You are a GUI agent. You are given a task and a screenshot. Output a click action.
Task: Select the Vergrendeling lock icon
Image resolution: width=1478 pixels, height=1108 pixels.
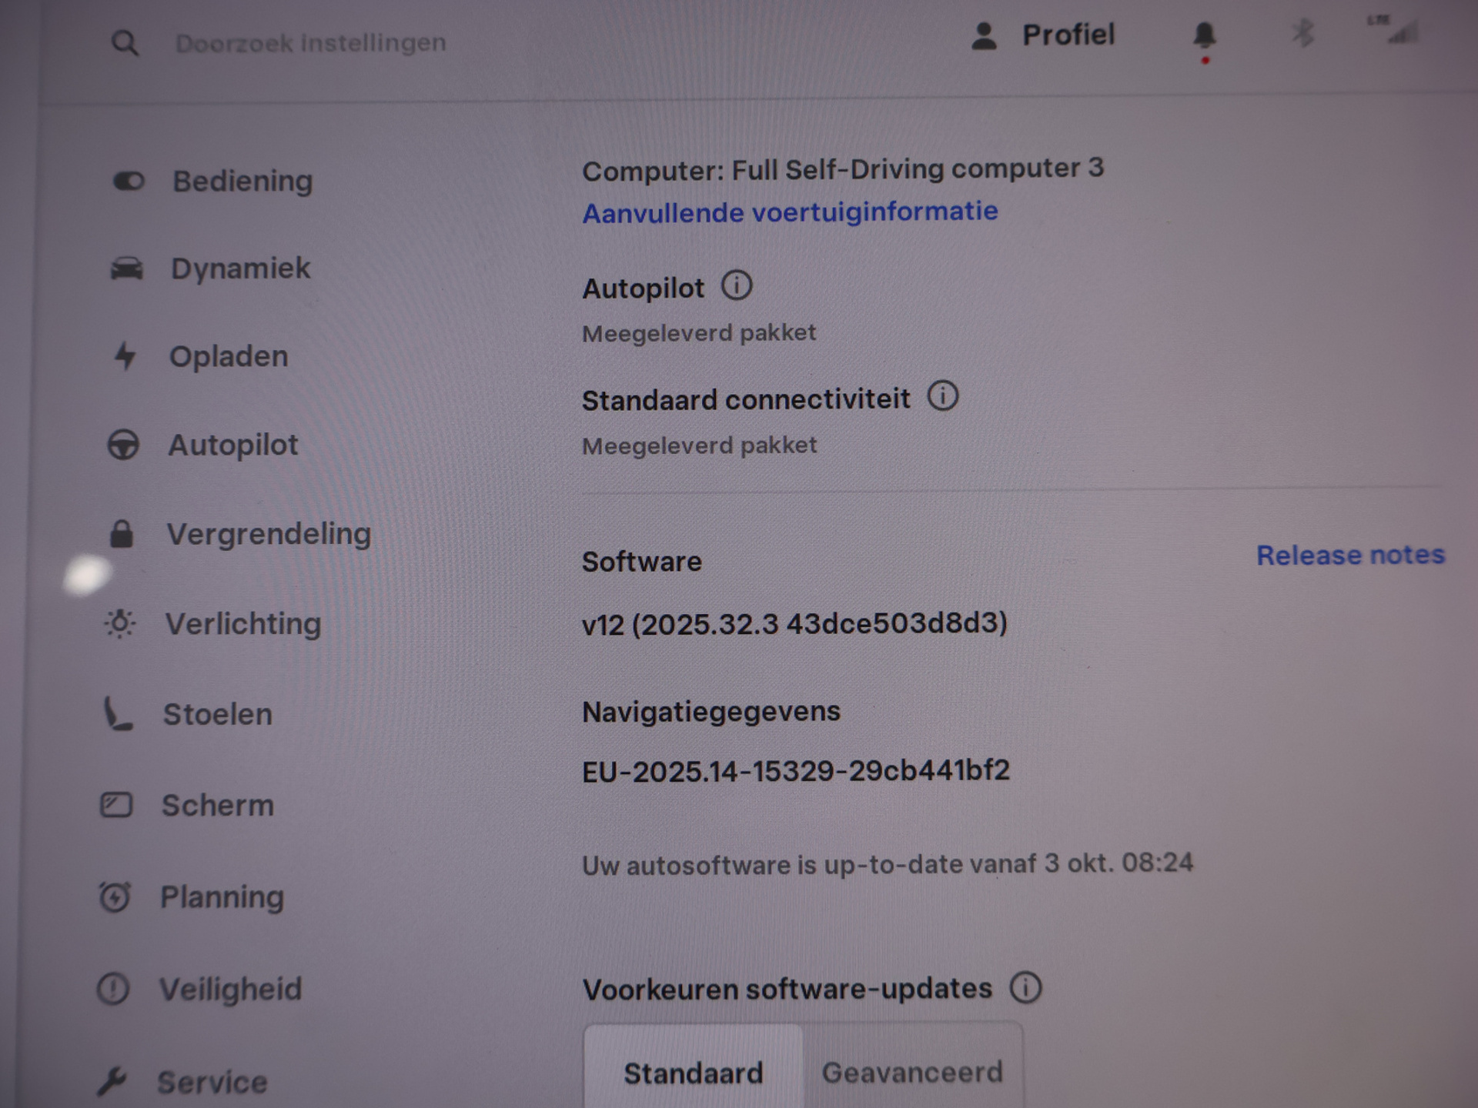pos(122,533)
